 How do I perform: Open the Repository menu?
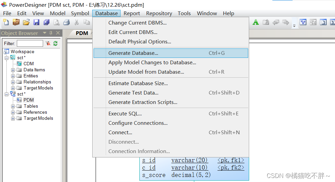159,13
